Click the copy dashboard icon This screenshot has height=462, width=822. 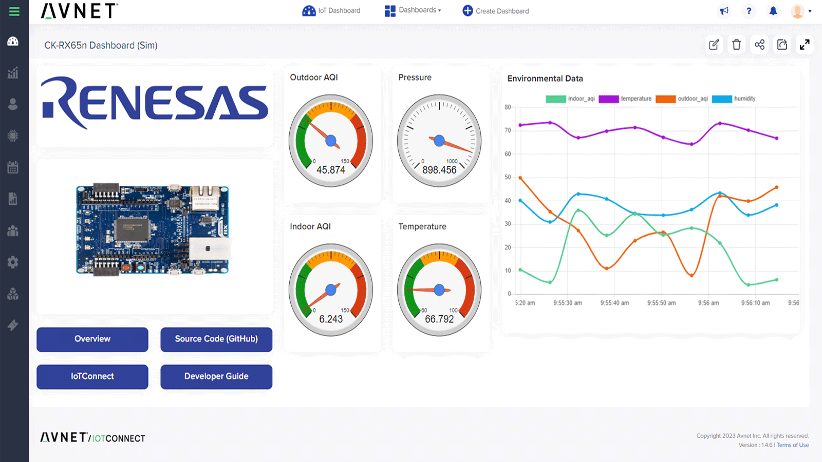(x=782, y=45)
